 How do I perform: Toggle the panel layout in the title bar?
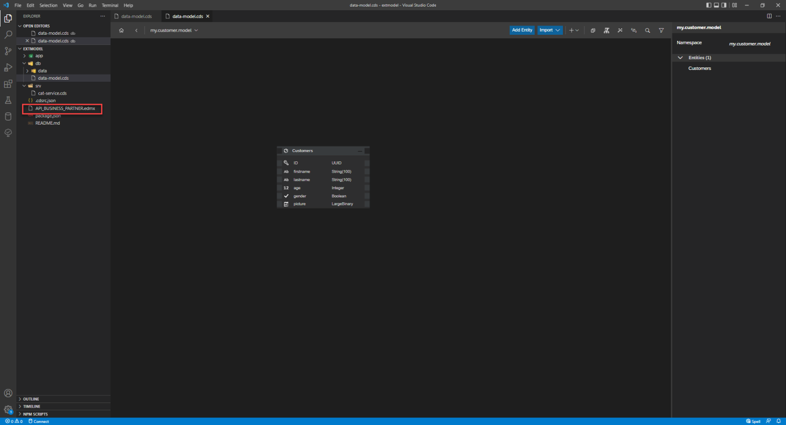click(716, 5)
